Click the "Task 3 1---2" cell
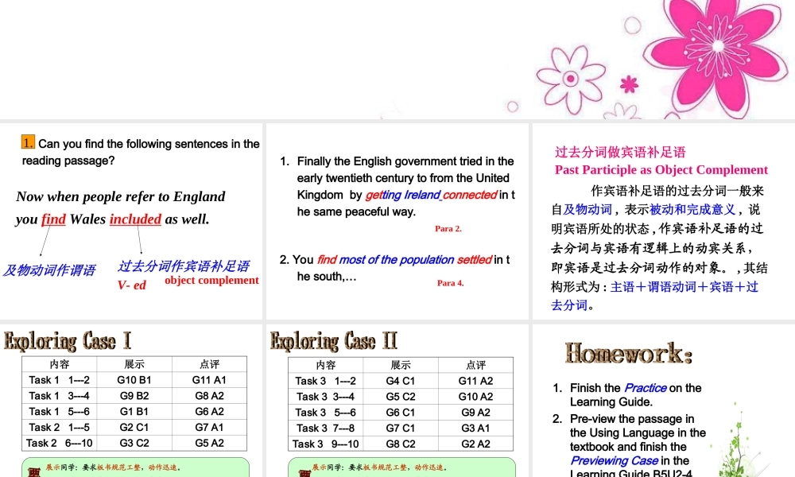The image size is (795, 477). (325, 381)
